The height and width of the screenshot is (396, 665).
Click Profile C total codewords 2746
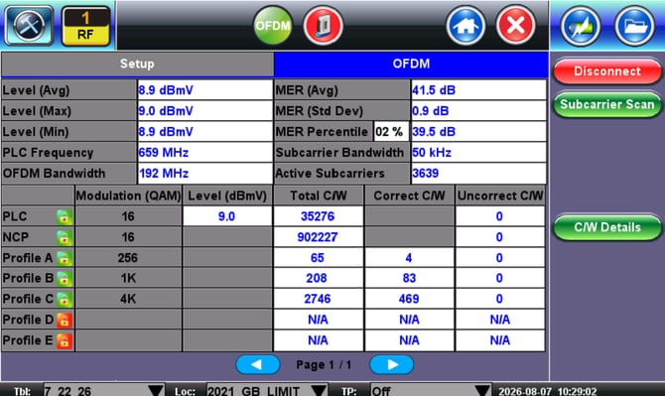coord(318,299)
